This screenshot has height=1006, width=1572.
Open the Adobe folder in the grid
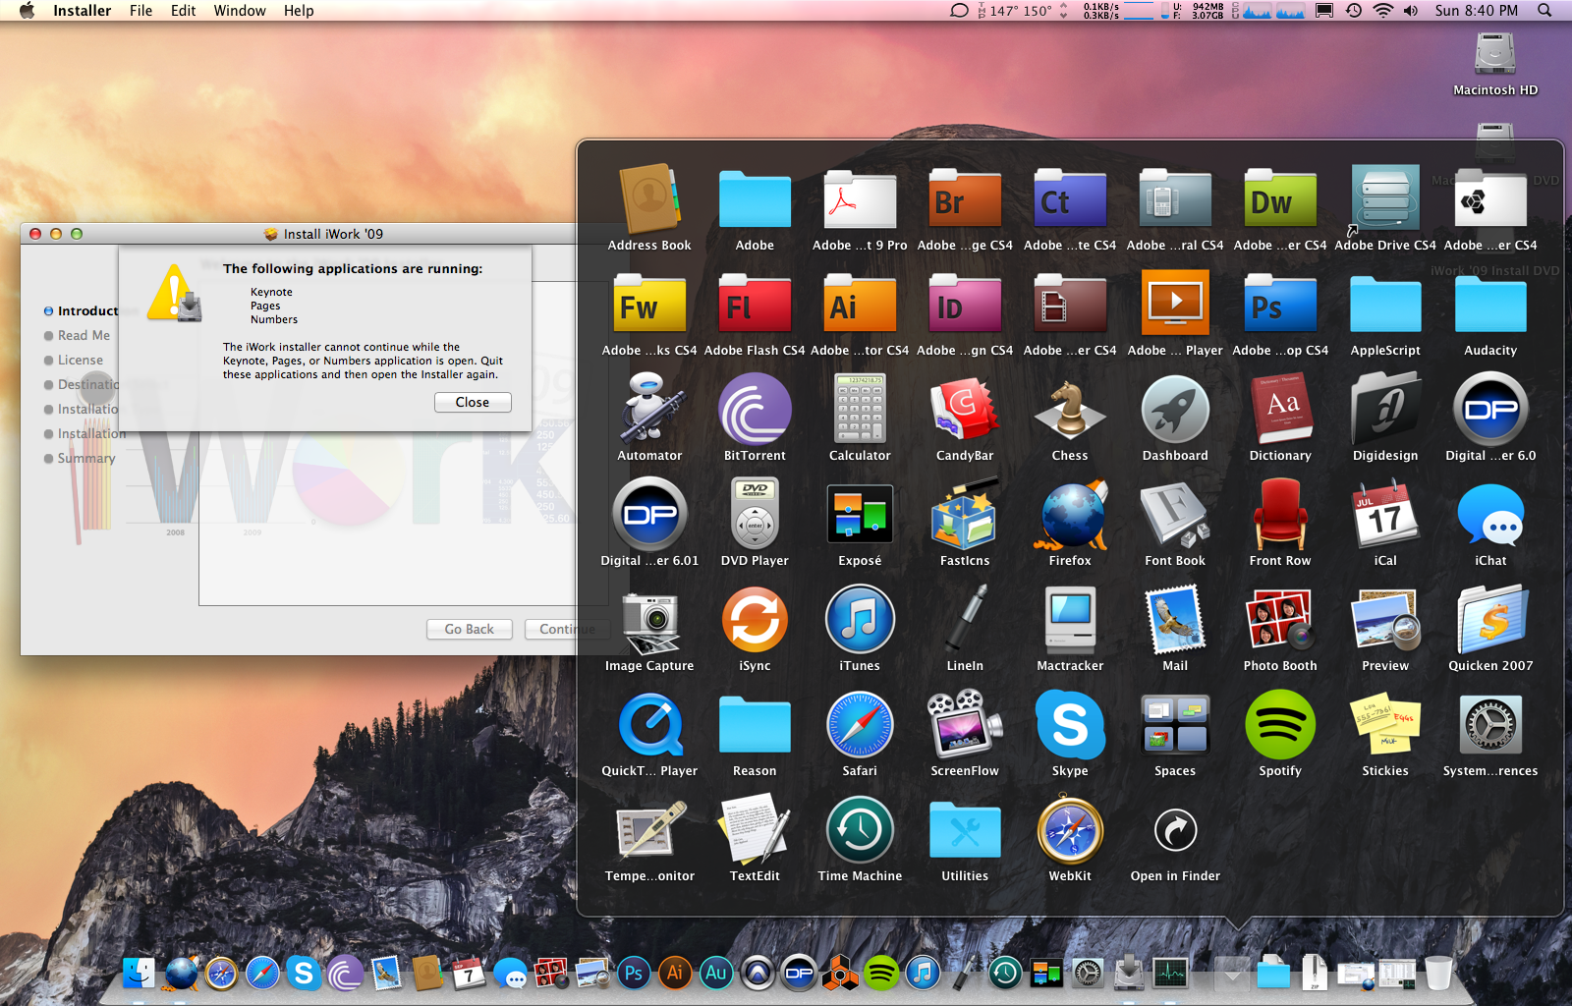pos(755,199)
